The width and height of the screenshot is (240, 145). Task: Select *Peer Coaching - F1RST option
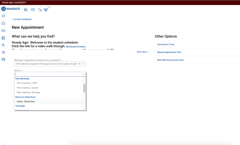[x=49, y=83]
